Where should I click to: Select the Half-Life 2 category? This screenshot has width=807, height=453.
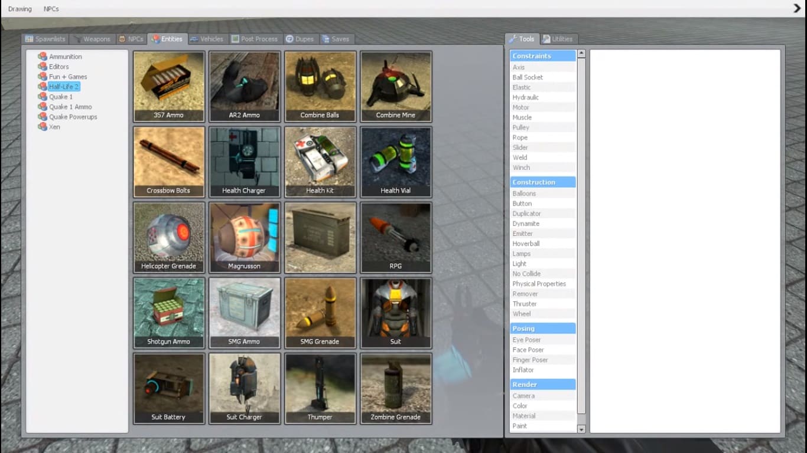(x=58, y=87)
